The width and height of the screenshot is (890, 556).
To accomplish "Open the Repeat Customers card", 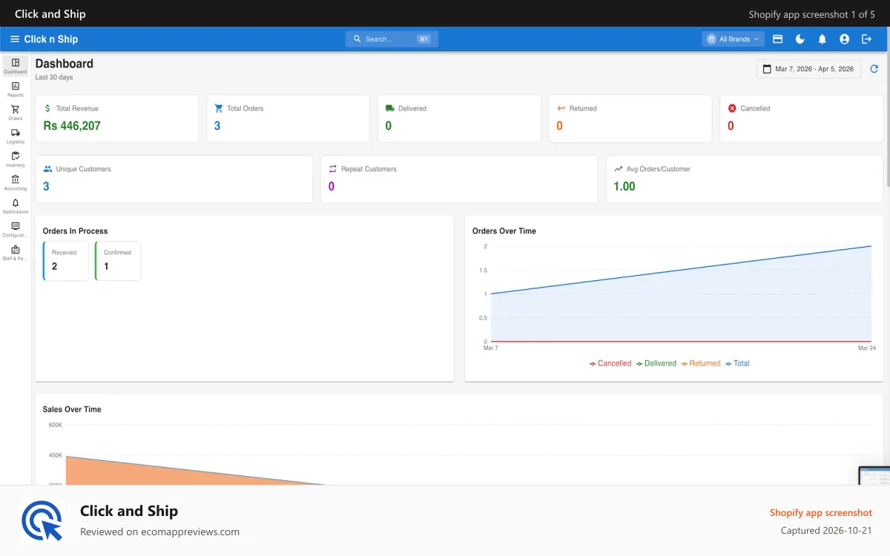I will pyautogui.click(x=459, y=179).
